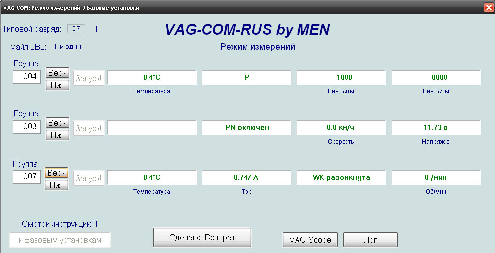Viewport: 495px width, 253px height.
Task: Click the 11.73 в voltage value field
Action: tap(436, 127)
